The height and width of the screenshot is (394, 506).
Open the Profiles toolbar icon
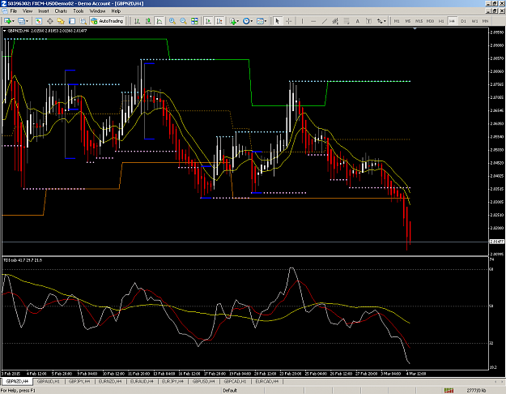pyautogui.click(x=21, y=21)
